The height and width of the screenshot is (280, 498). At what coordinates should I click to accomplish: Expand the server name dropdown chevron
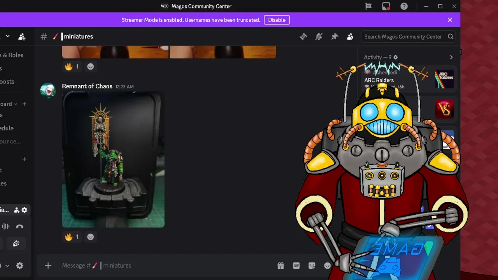(7, 37)
